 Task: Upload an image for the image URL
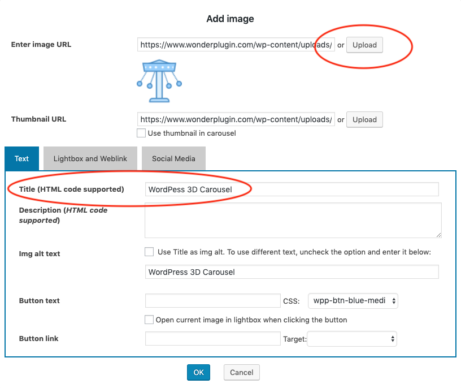(x=364, y=45)
